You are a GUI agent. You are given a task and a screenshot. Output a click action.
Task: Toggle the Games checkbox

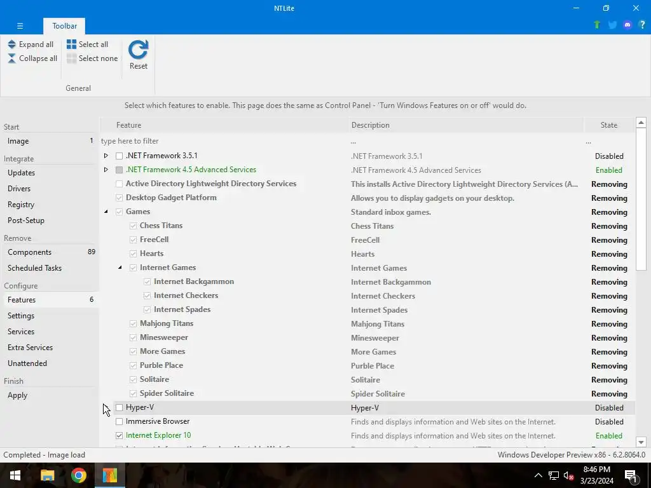pos(119,212)
